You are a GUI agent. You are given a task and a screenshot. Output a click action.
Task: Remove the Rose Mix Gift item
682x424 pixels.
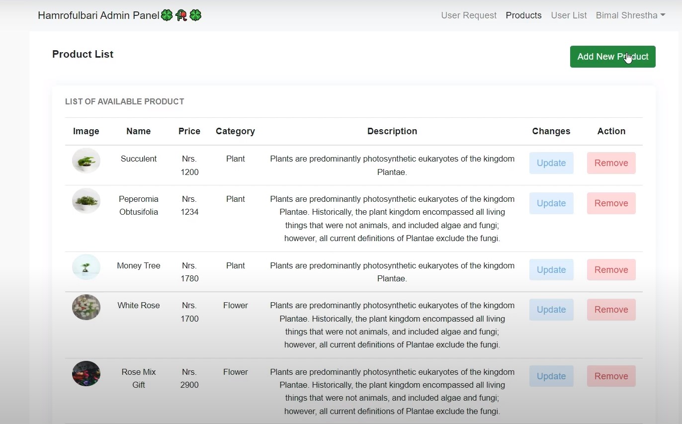(x=610, y=376)
